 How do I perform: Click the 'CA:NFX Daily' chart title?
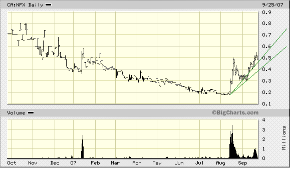click(25, 5)
